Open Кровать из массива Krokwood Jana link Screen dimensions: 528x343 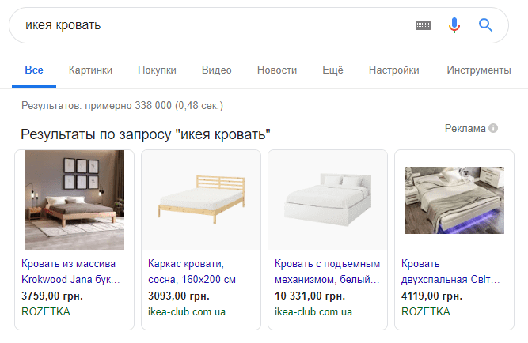pyautogui.click(x=70, y=271)
